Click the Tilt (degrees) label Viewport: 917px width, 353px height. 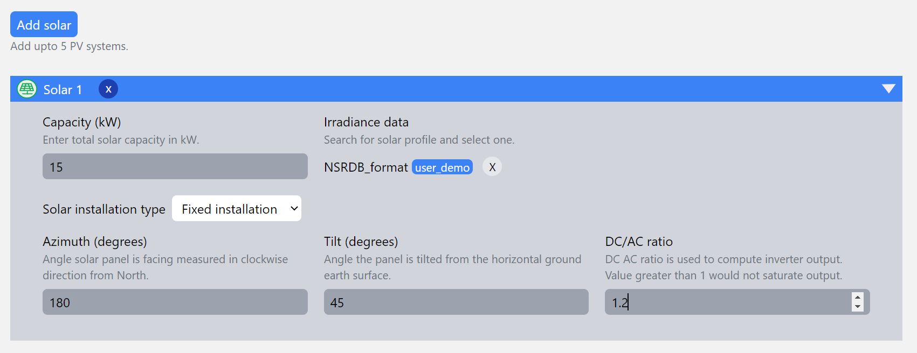click(361, 242)
